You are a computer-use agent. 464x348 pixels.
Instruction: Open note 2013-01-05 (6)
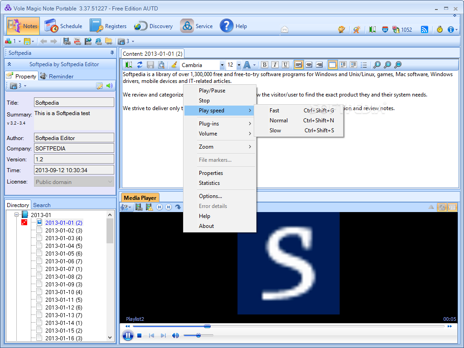pos(63,254)
